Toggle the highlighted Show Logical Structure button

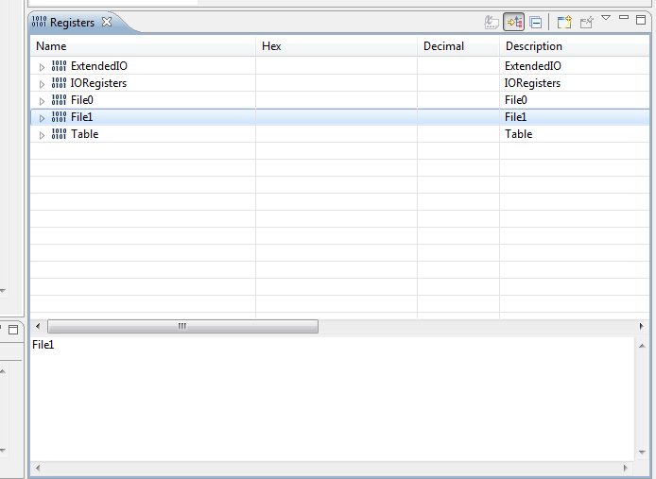pyautogui.click(x=514, y=22)
